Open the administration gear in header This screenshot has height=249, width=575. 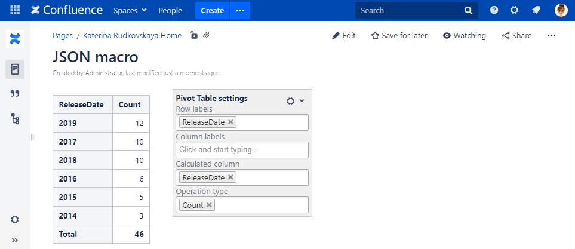pos(514,10)
